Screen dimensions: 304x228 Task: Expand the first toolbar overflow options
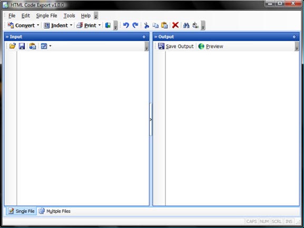pyautogui.click(x=115, y=25)
